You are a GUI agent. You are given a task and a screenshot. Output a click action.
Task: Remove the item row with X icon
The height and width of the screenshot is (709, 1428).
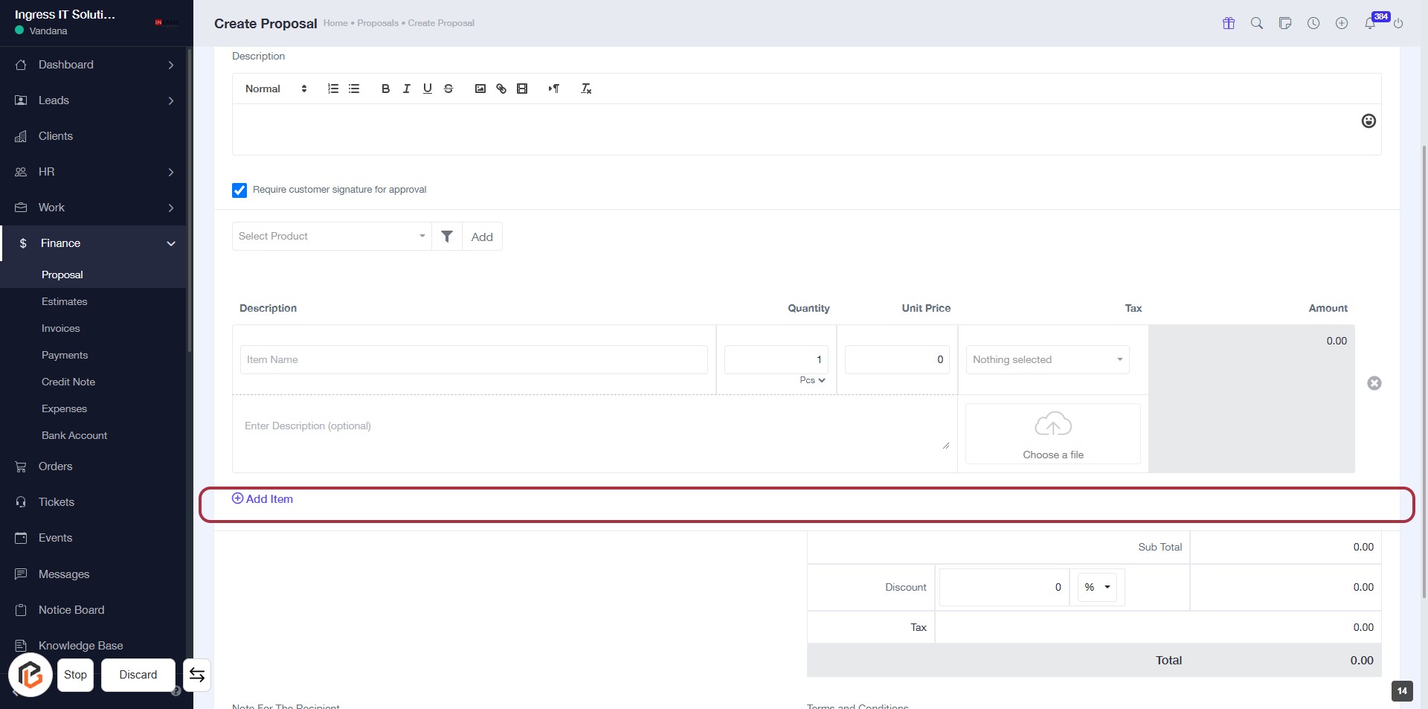pos(1374,383)
